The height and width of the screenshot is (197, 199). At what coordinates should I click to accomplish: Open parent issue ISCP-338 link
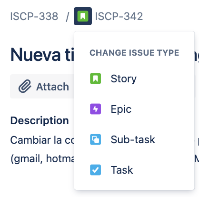point(34,16)
